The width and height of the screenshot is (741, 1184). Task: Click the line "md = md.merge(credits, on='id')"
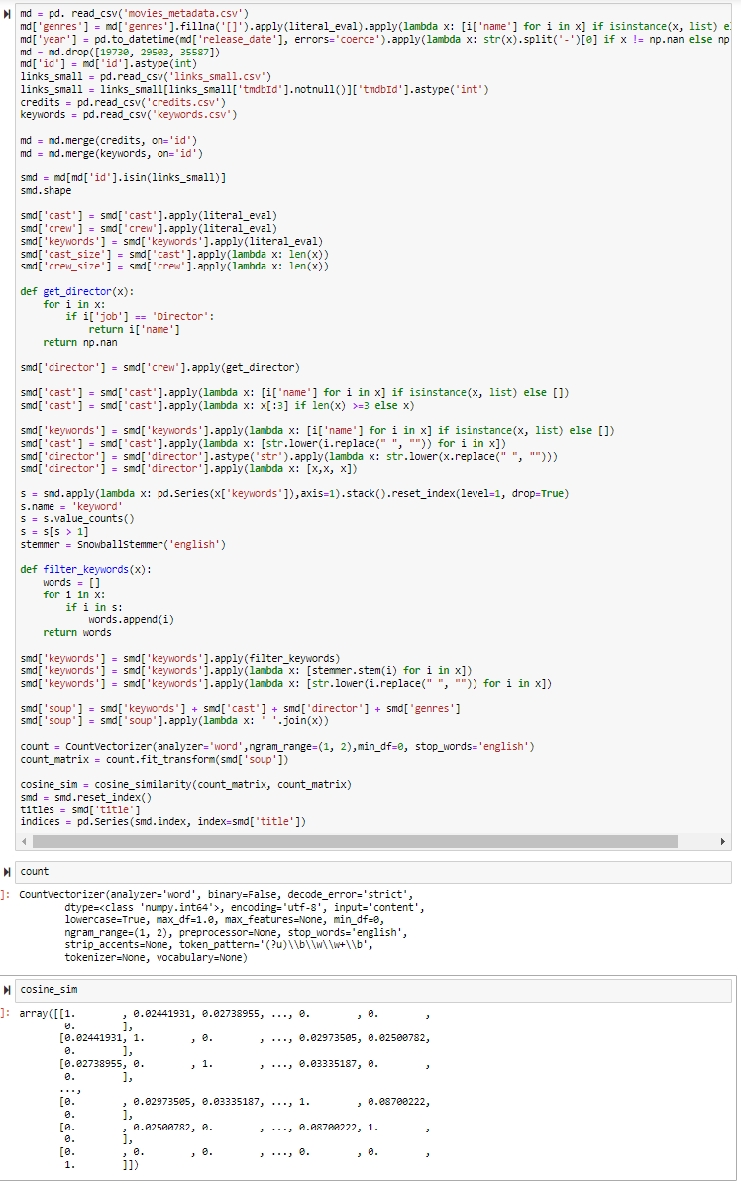tap(109, 140)
